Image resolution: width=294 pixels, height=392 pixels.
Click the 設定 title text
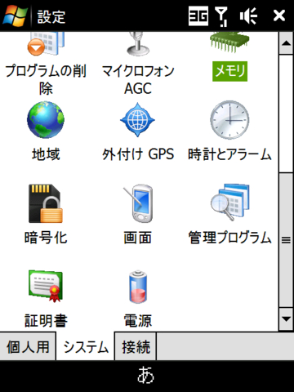pyautogui.click(x=51, y=16)
